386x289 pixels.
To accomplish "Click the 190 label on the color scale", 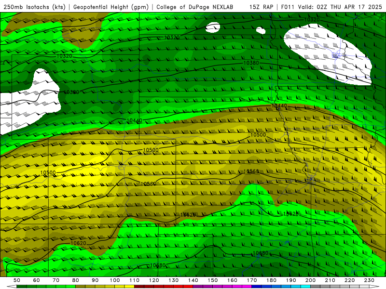I will click(291, 280).
